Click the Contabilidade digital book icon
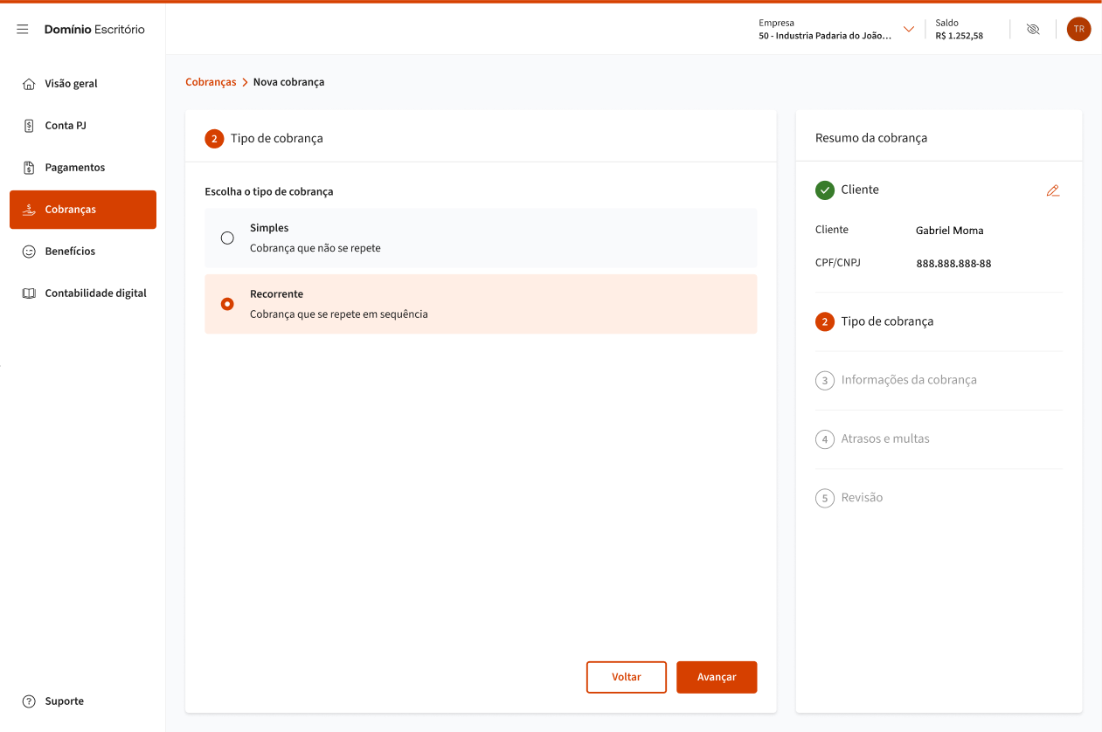The height and width of the screenshot is (732, 1102). click(x=29, y=293)
